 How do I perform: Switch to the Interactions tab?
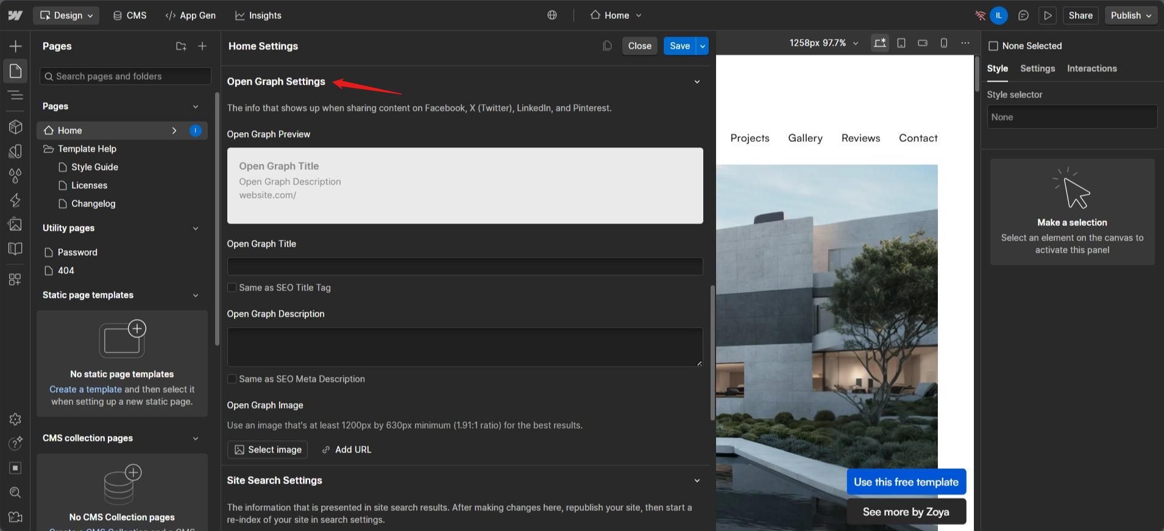[1091, 69]
